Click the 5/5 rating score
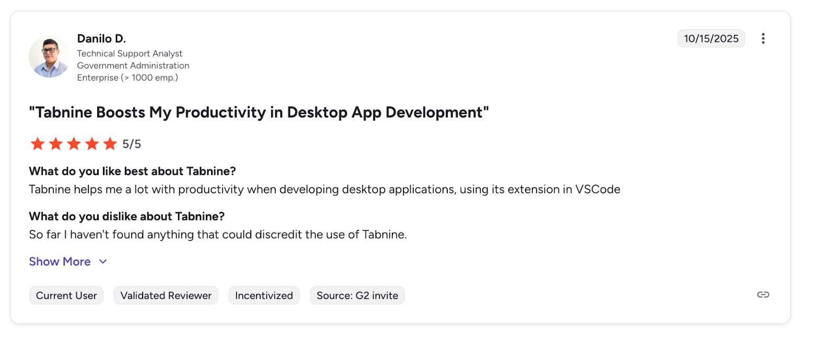This screenshot has width=836, height=339. (x=132, y=144)
